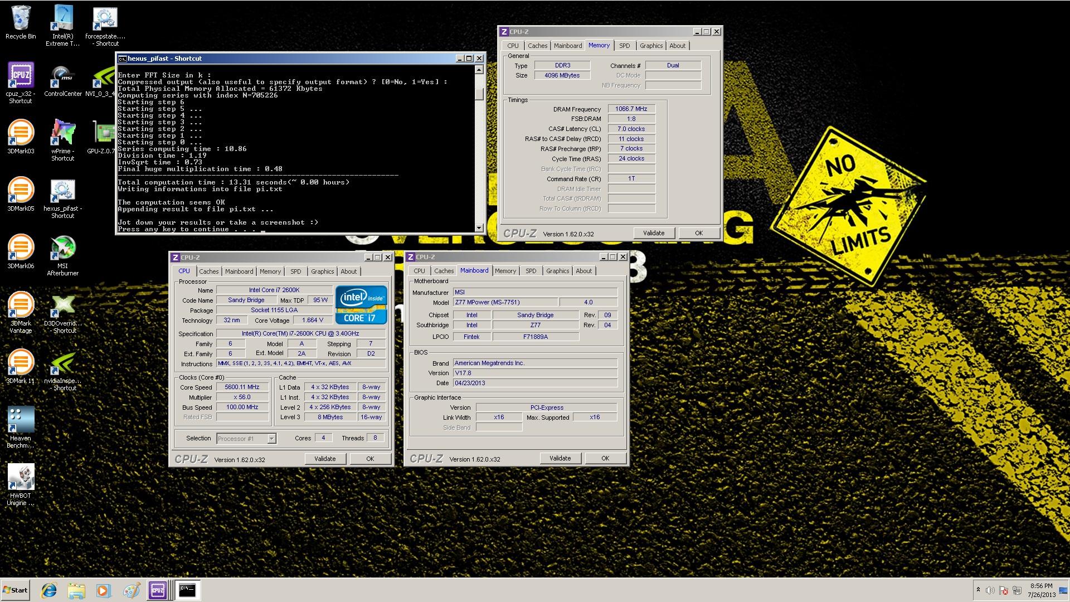Click OK in the CPU window
Viewport: 1070px width, 602px height.
pos(370,459)
